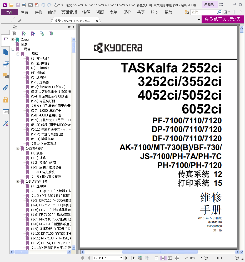Collapse the 1-2部件名称 bookmark node
This screenshot has width=245, height=262.
tap(18, 148)
